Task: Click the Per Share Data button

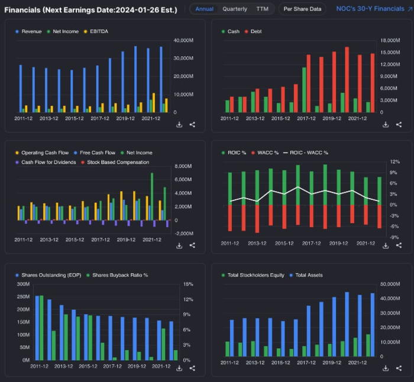Action: tap(302, 9)
